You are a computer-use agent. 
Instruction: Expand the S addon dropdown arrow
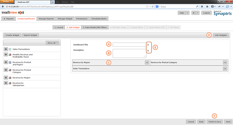pos(231,6)
